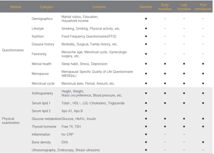This screenshot has height=154, width=214.
Task: Select the Early transition column header
Action: [165, 7]
